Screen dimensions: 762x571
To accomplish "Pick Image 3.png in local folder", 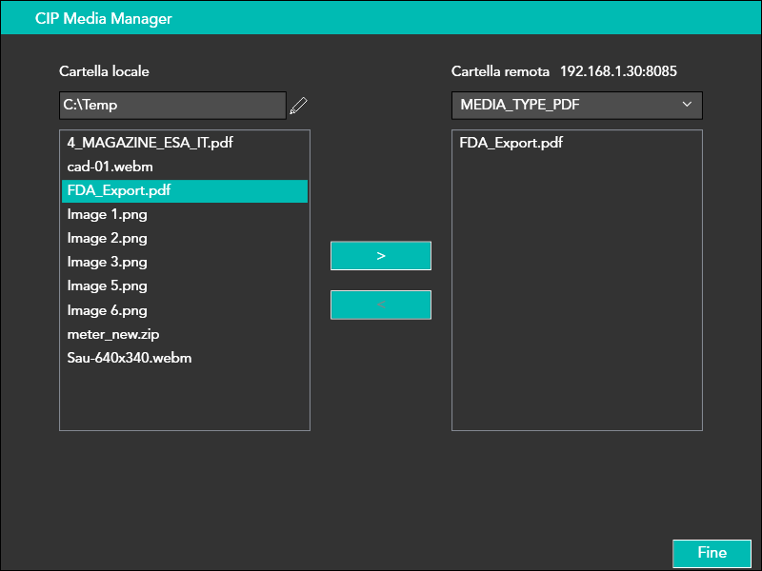I will coord(107,263).
